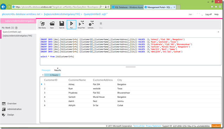Click the Cuttak city cell
This screenshot has height=129, width=224.
[120, 105]
